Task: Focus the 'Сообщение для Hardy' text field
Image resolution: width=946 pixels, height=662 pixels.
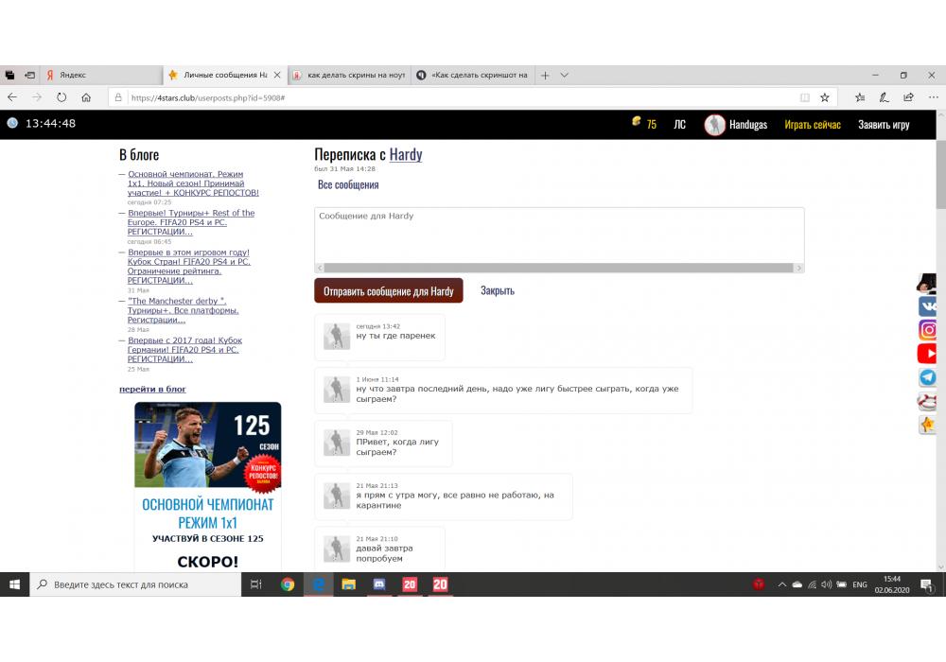Action: [558, 235]
